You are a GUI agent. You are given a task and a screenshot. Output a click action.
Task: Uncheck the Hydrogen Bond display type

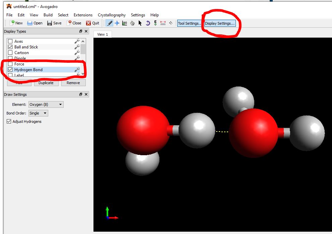[x=10, y=70]
